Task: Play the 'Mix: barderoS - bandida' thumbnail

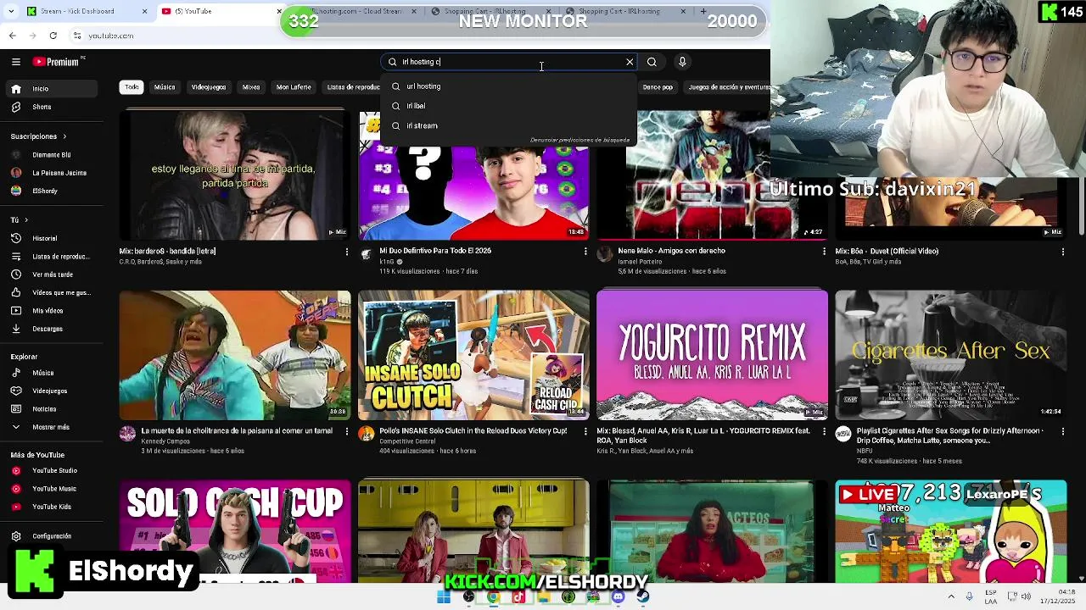Action: pyautogui.click(x=234, y=175)
